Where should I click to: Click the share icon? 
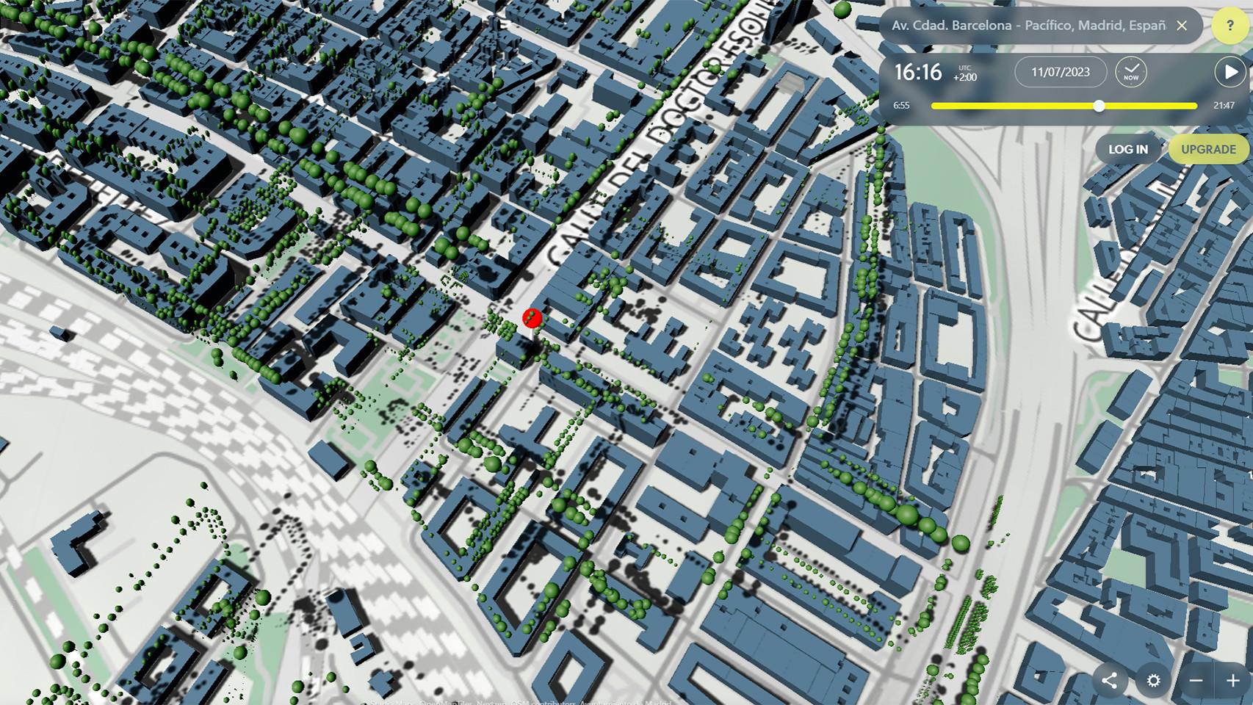pyautogui.click(x=1111, y=680)
